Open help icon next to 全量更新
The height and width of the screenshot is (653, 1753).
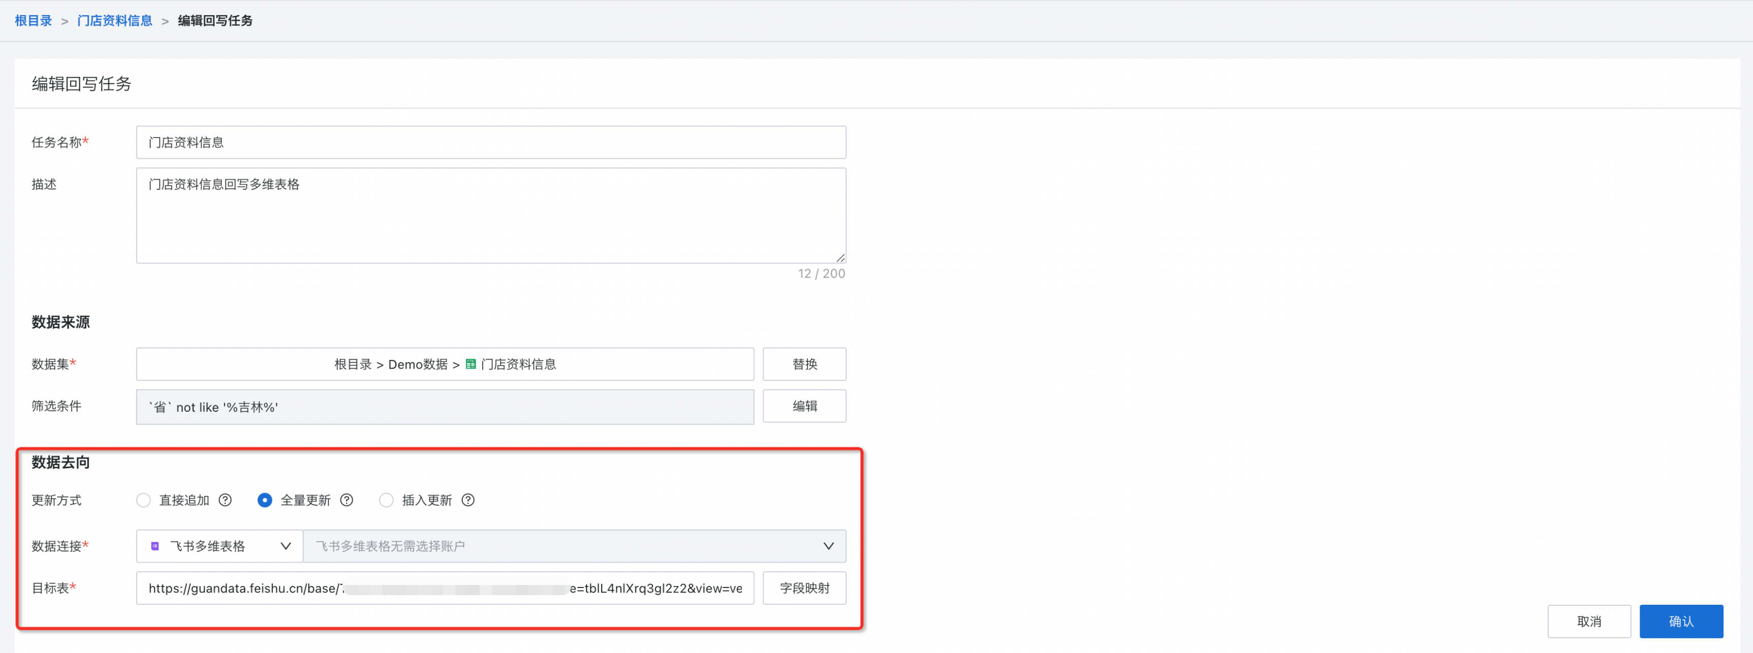pos(347,500)
